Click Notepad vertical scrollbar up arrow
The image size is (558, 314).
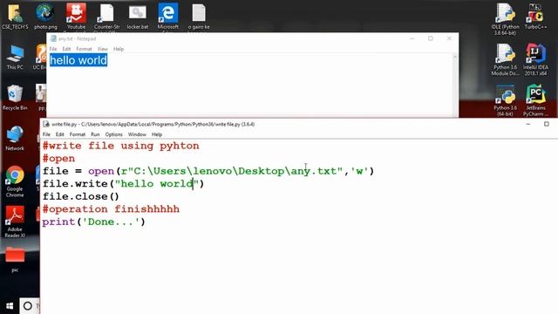pyautogui.click(x=455, y=57)
